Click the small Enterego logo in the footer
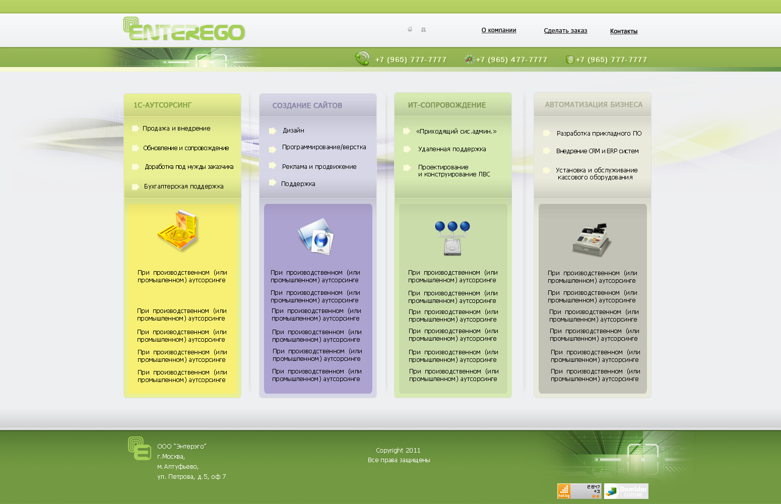This screenshot has width=781, height=504. pos(140,449)
